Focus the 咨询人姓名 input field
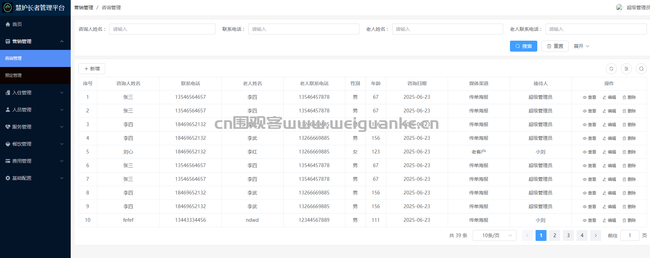 pyautogui.click(x=162, y=29)
